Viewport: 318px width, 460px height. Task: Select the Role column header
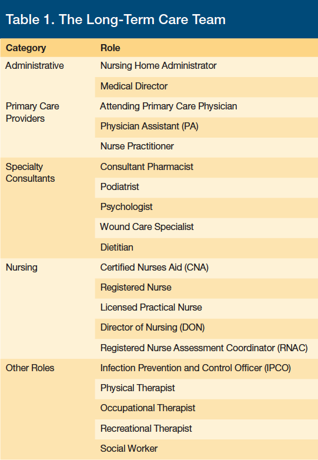pos(110,48)
